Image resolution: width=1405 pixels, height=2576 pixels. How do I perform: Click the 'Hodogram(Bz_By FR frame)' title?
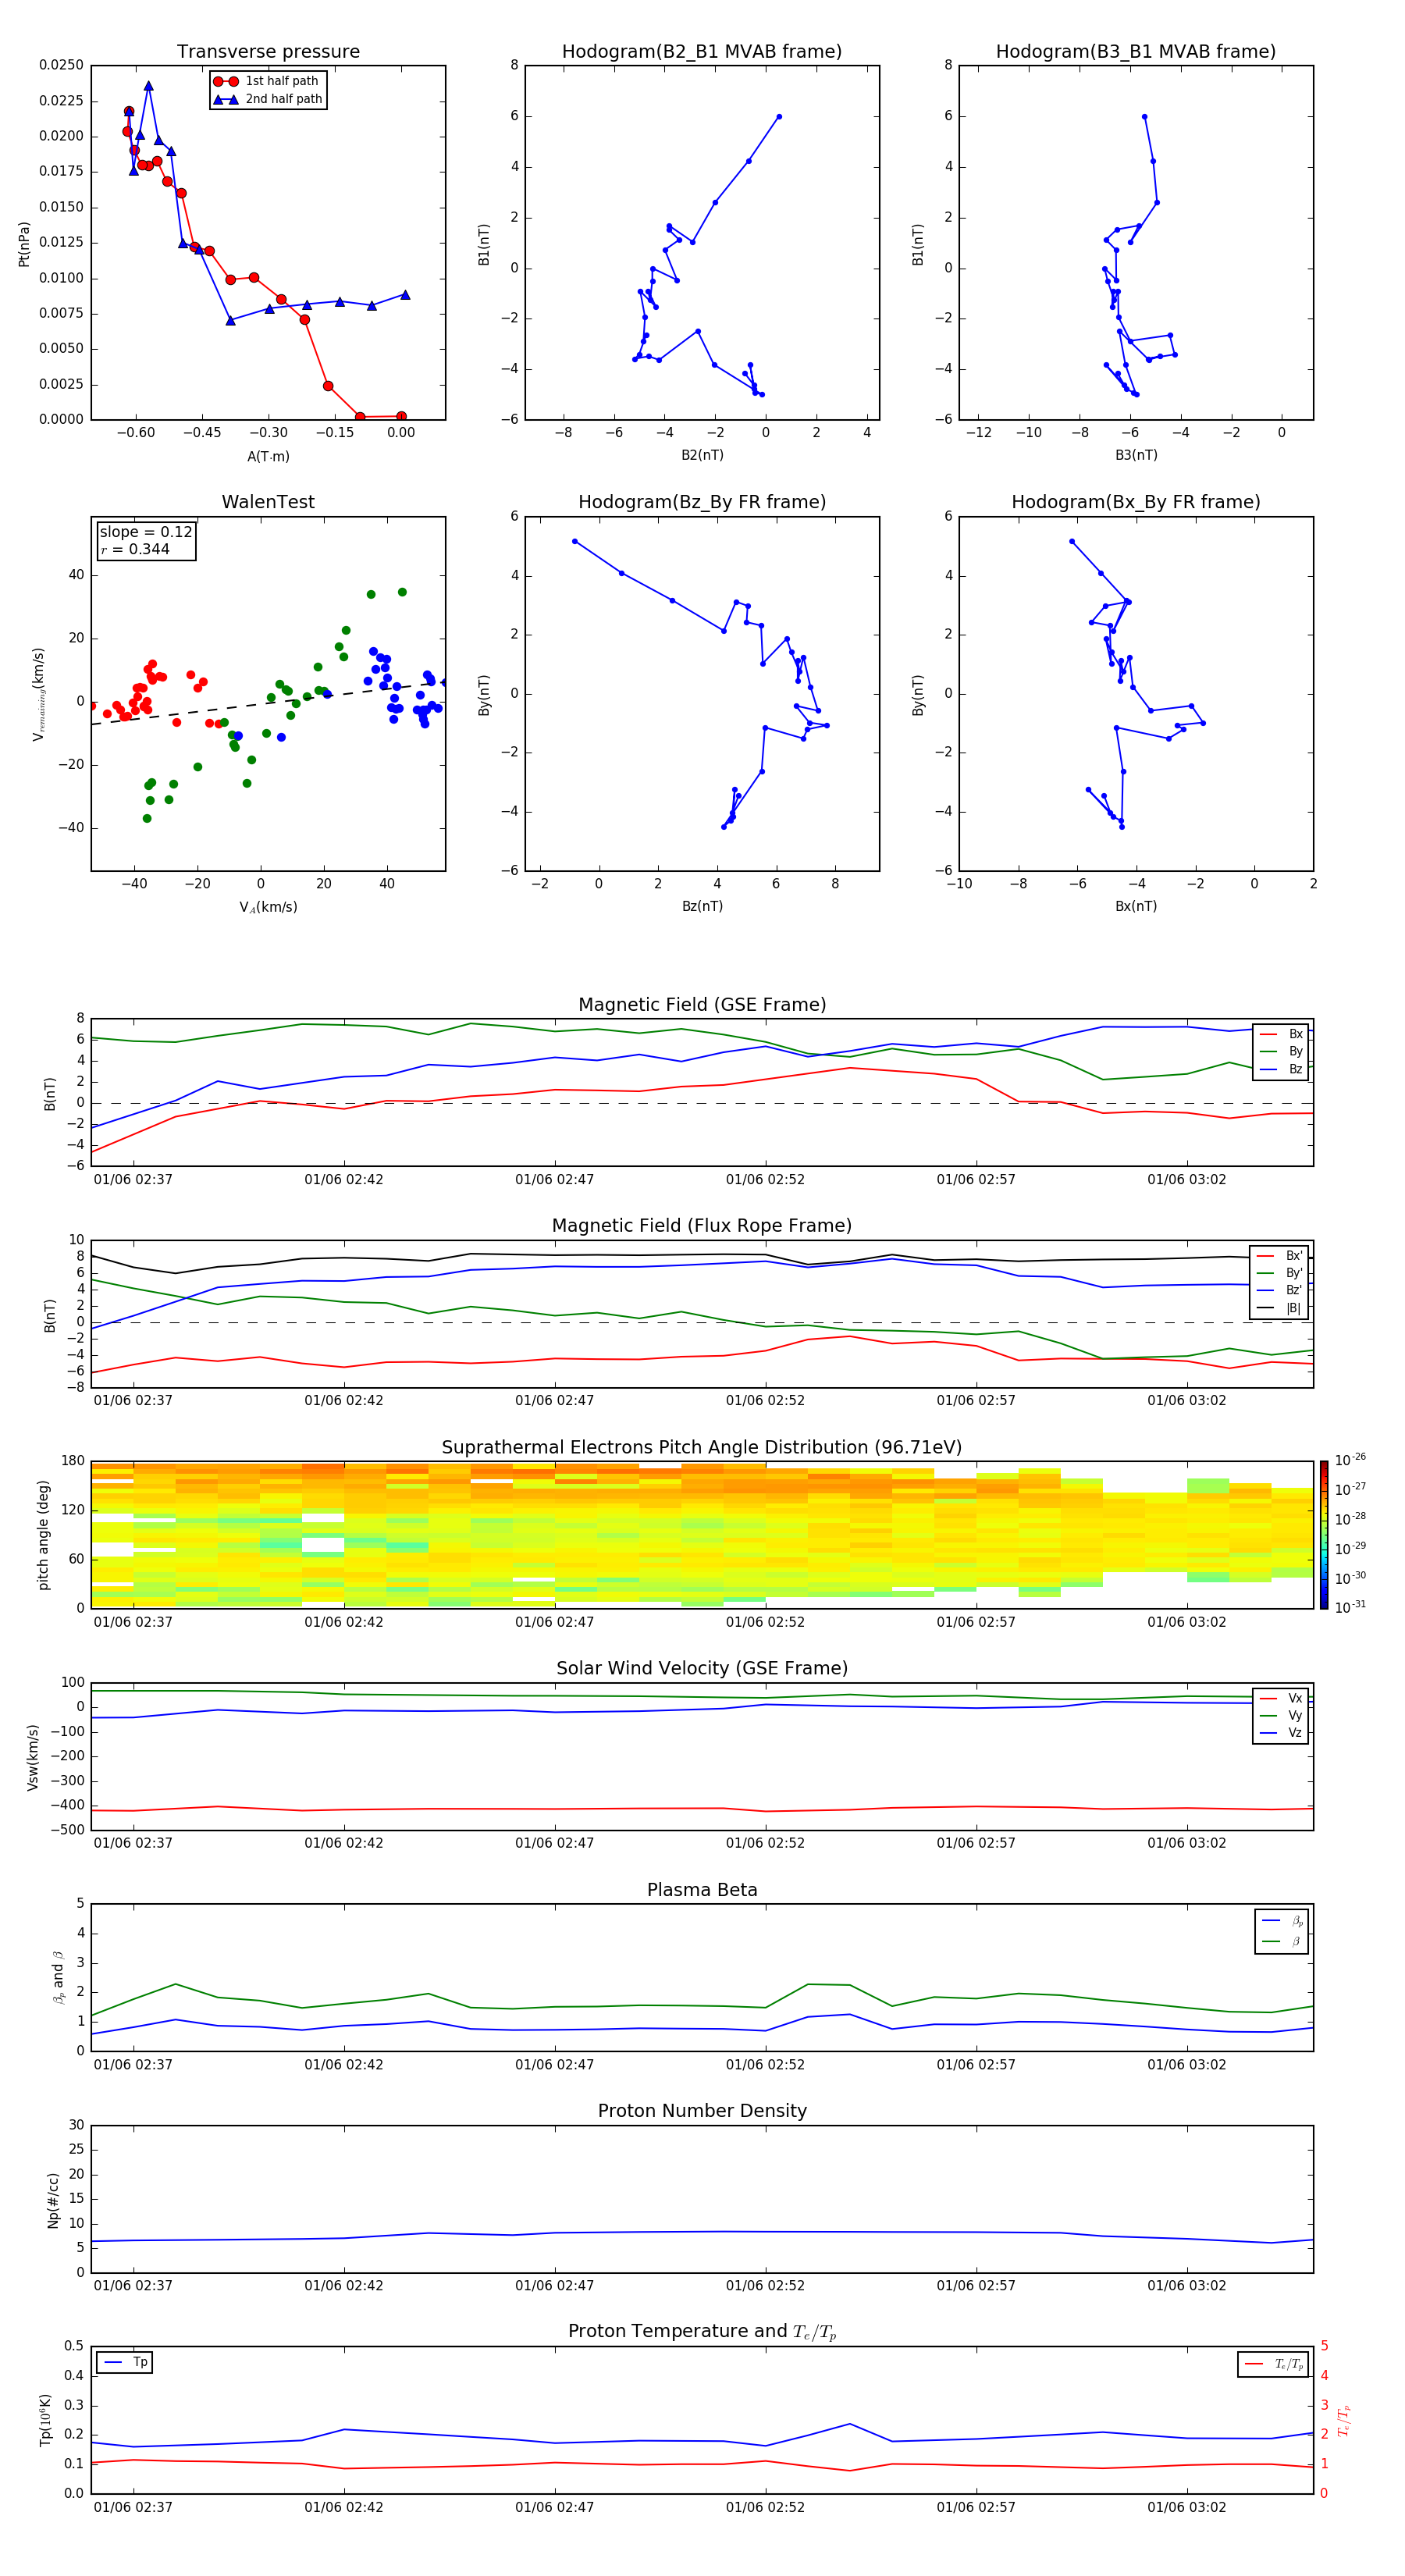pyautogui.click(x=702, y=502)
